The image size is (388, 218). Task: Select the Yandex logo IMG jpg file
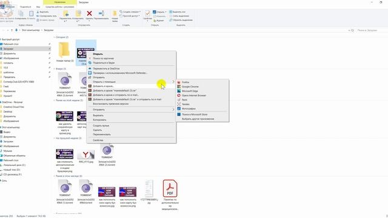(x=85, y=154)
